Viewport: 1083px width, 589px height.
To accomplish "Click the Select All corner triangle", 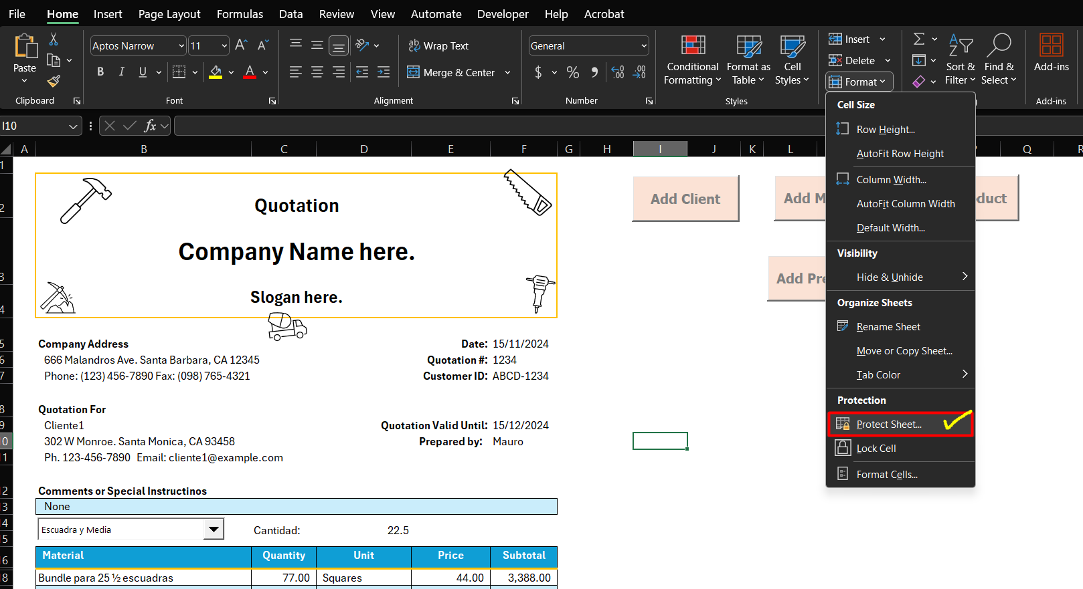I will pos(6,149).
